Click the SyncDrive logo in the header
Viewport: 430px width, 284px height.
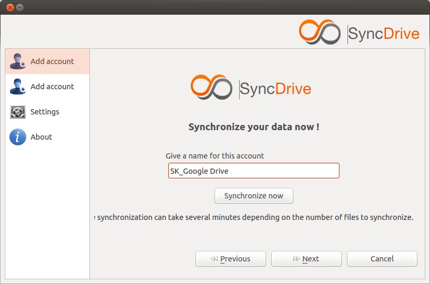pos(359,33)
